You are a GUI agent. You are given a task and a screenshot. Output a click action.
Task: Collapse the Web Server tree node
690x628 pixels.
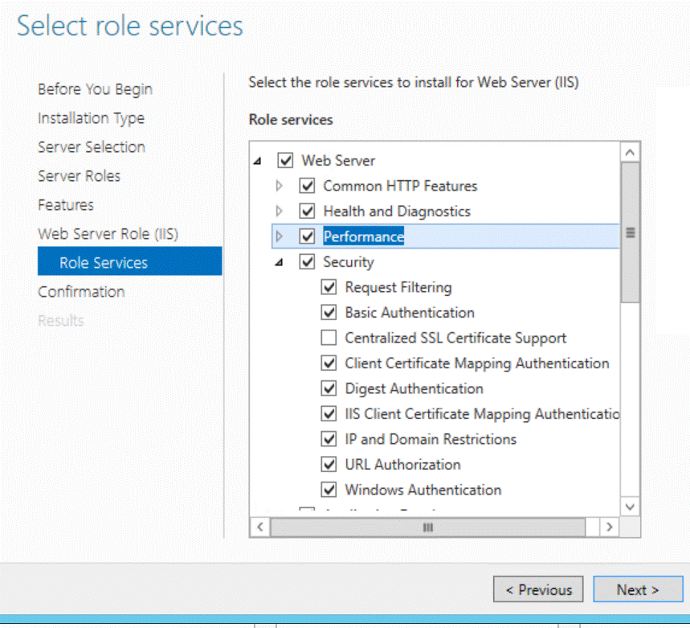pos(257,160)
